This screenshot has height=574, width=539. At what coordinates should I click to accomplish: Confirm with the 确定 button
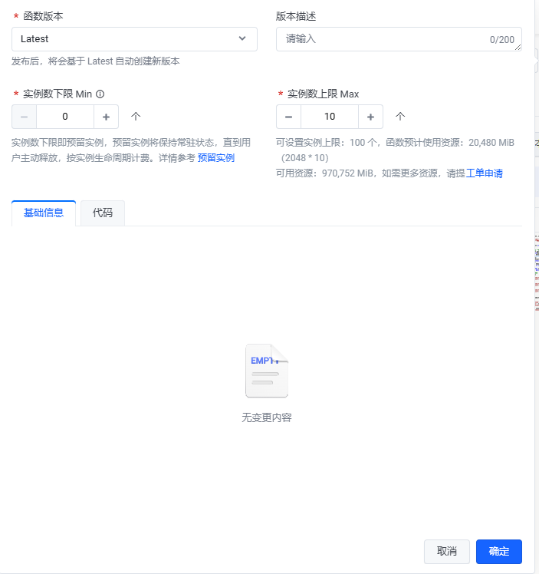pyautogui.click(x=498, y=551)
